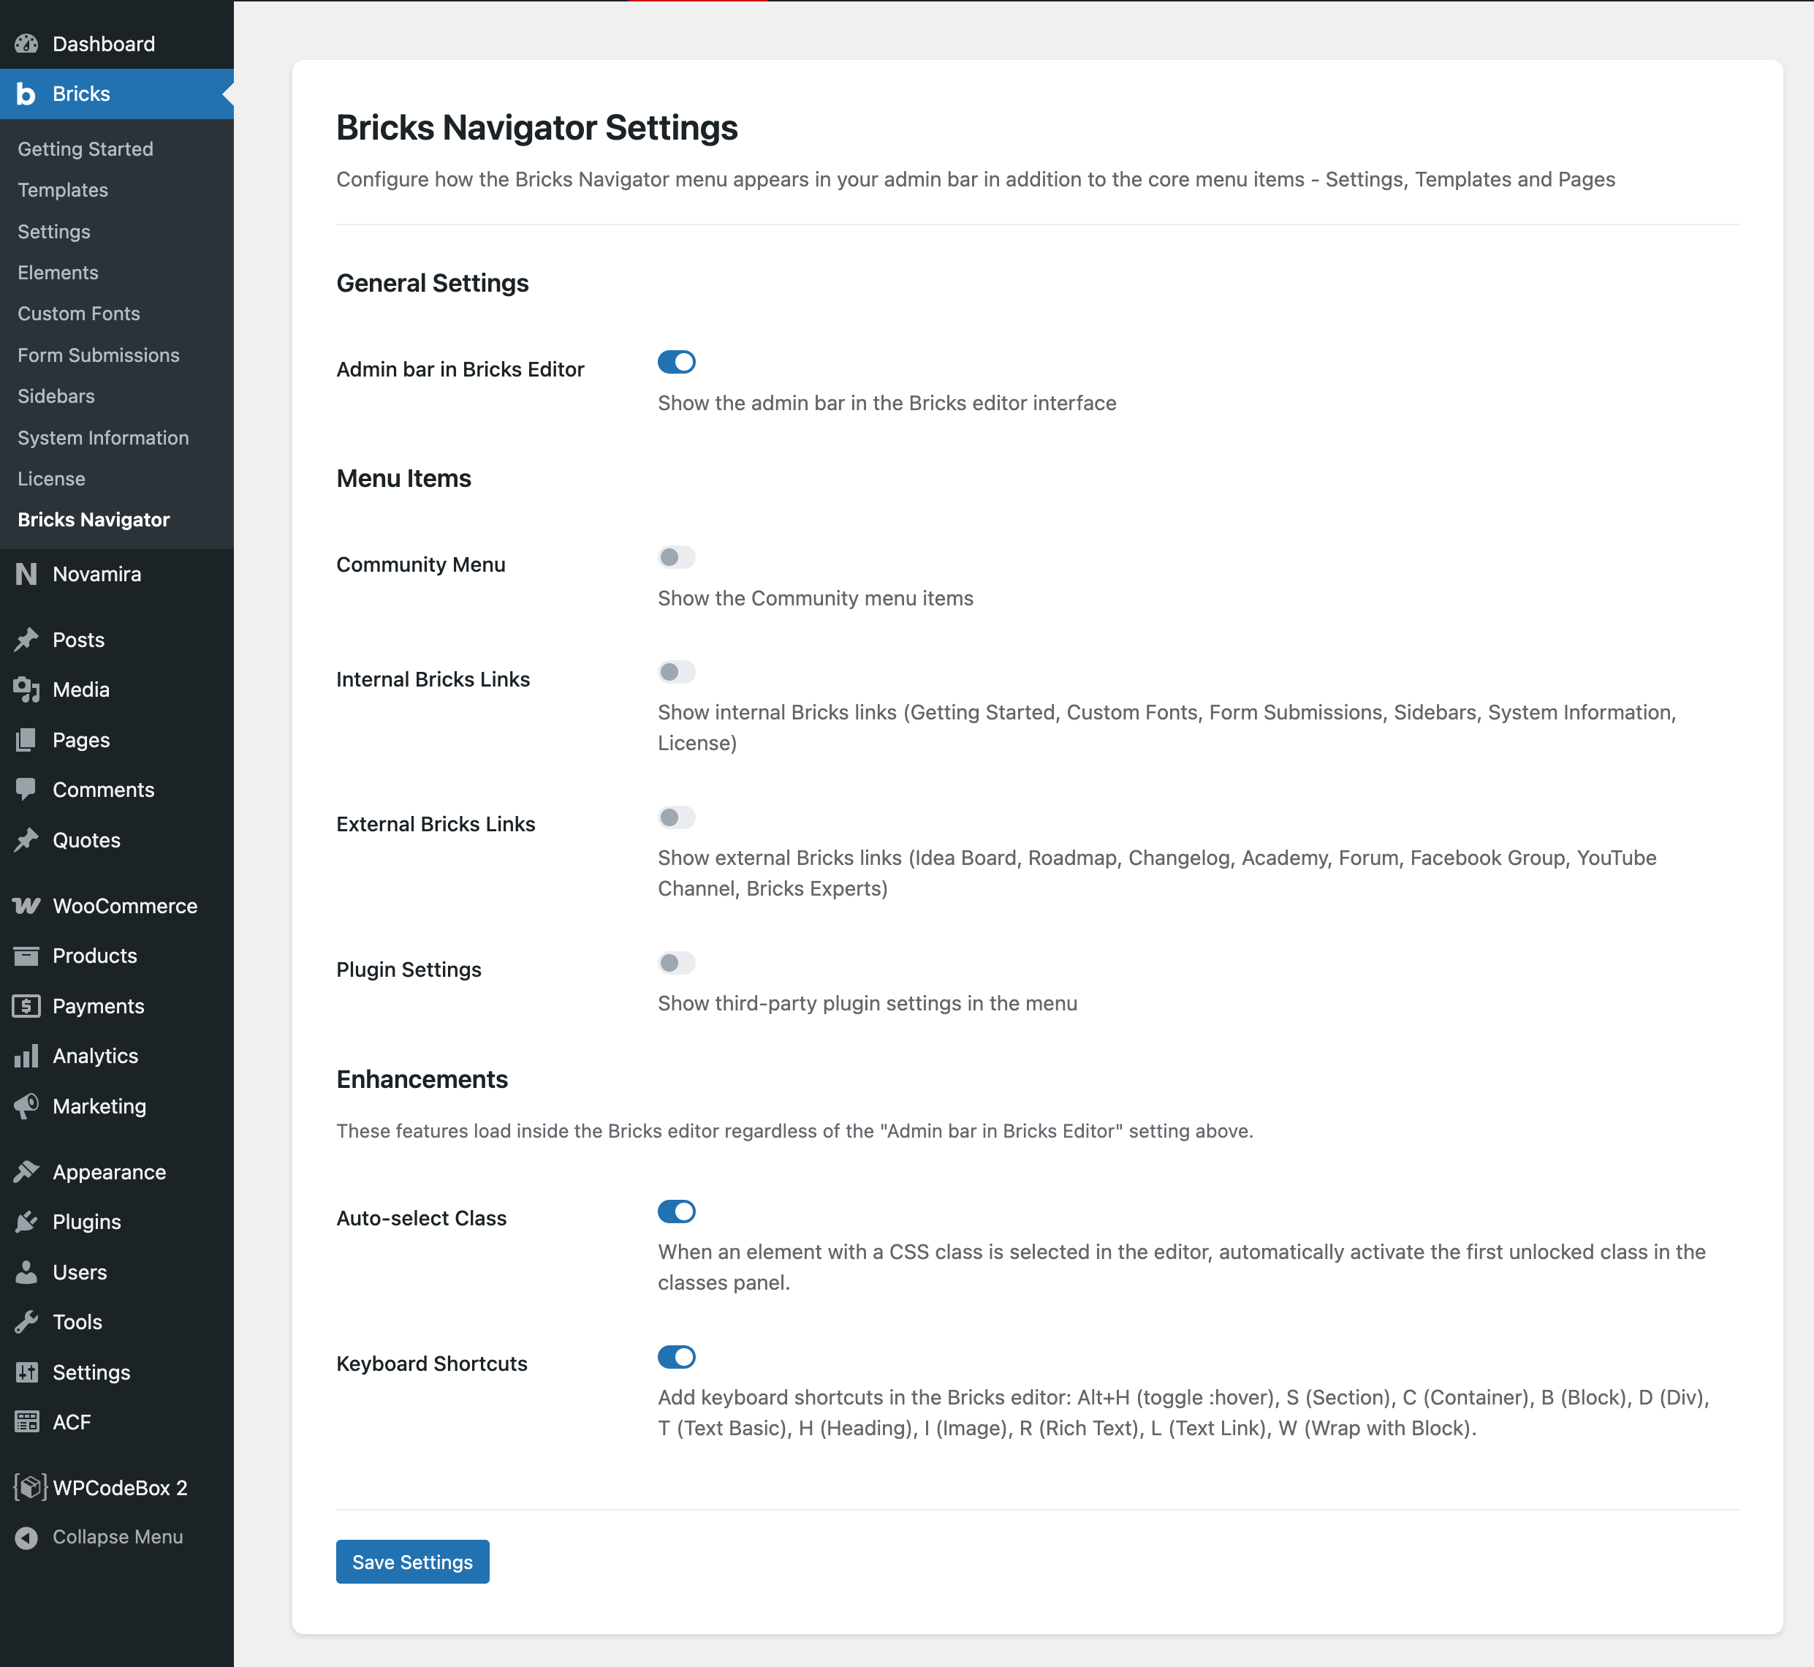Click the Quotes pushpin icon
Image resolution: width=1814 pixels, height=1667 pixels.
coord(26,840)
